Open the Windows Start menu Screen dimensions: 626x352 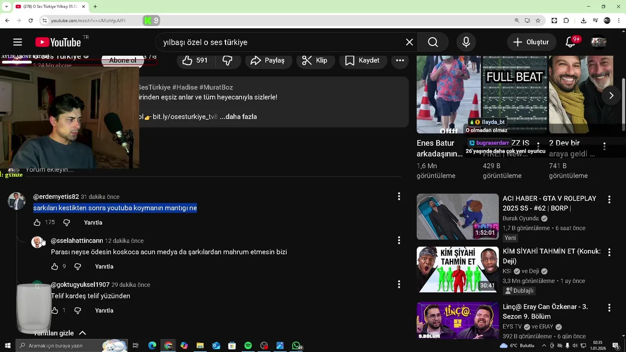8,346
